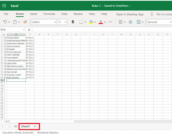Image resolution: width=172 pixels, height=134 pixels.
Task: Apply red font color
Action: point(101,22)
